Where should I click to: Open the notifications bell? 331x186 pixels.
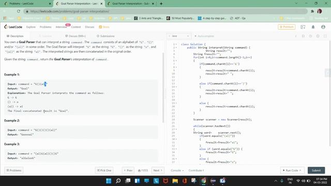tap(313, 27)
